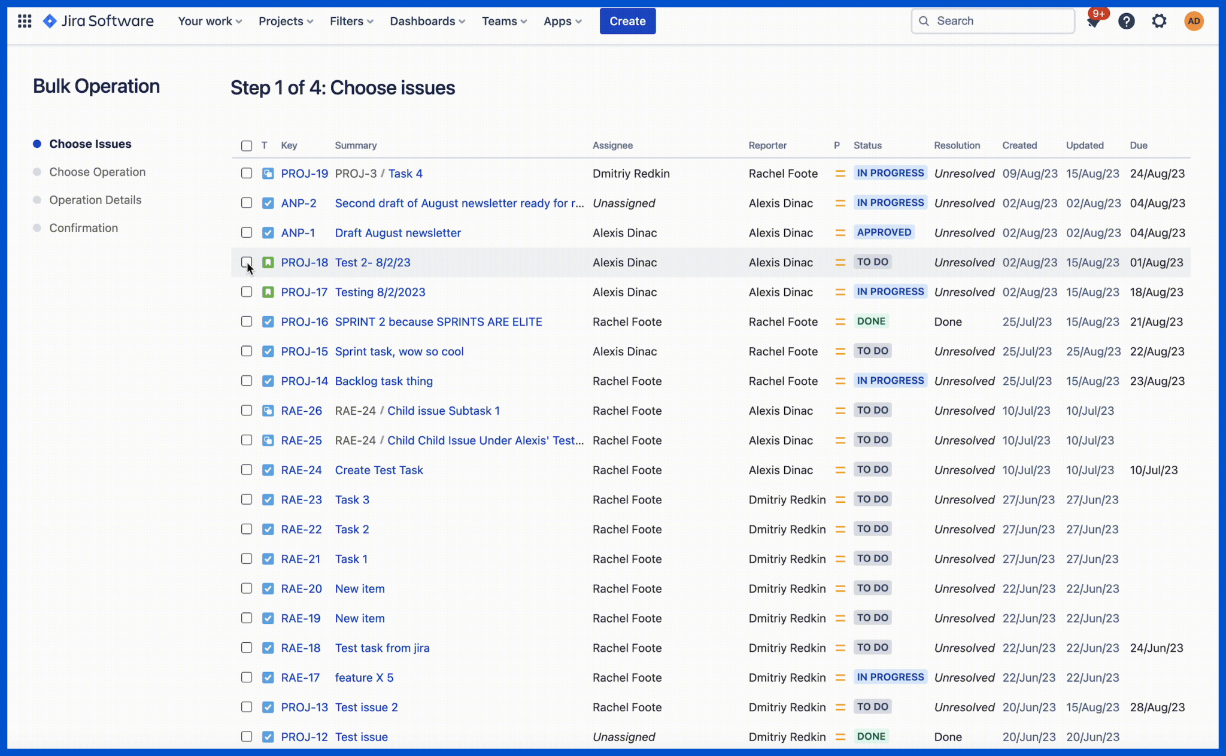1226x756 pixels.
Task: Click the help question mark icon
Action: coord(1127,21)
